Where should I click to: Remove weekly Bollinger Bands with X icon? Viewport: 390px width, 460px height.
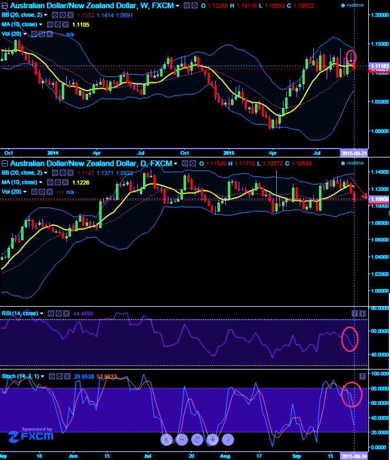pos(70,15)
